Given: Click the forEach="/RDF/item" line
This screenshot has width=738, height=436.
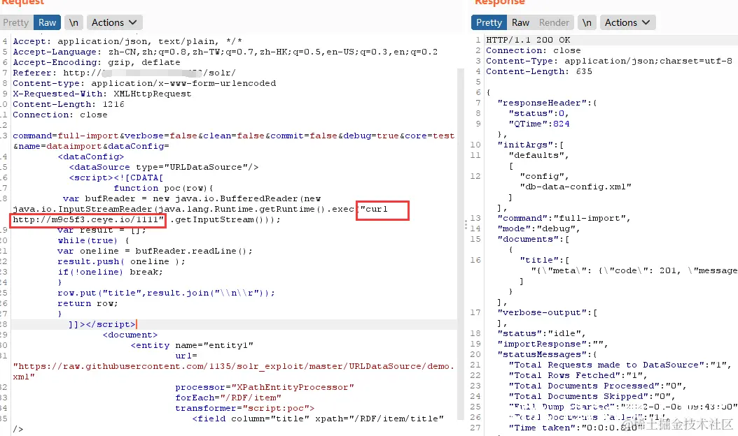Looking at the screenshot, I should tap(228, 398).
